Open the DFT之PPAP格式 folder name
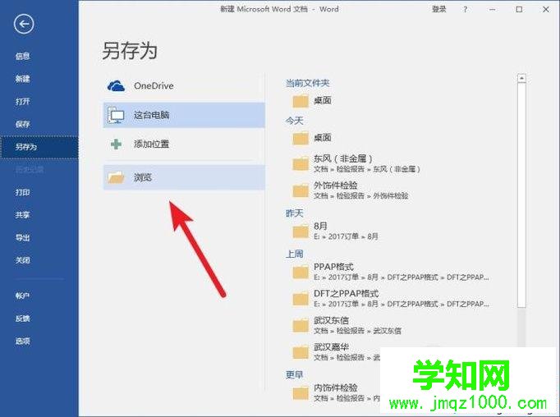 tap(346, 294)
